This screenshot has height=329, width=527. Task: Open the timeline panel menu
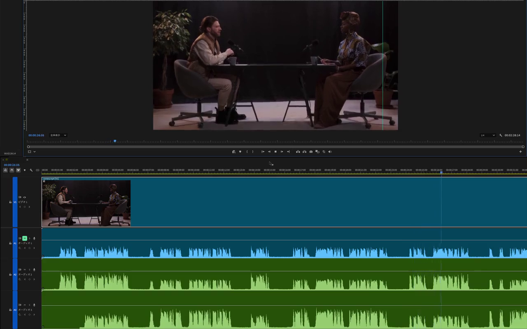tap(27, 160)
